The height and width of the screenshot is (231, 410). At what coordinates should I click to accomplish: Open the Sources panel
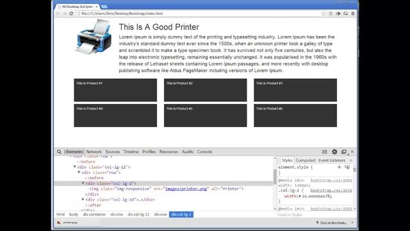pyautogui.click(x=113, y=151)
